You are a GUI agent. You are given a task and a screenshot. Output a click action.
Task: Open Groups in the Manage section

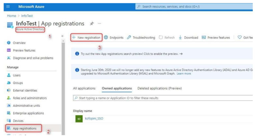coord(18,83)
